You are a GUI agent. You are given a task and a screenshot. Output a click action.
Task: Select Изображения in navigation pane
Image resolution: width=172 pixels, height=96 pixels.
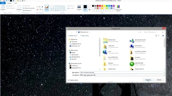76,57
